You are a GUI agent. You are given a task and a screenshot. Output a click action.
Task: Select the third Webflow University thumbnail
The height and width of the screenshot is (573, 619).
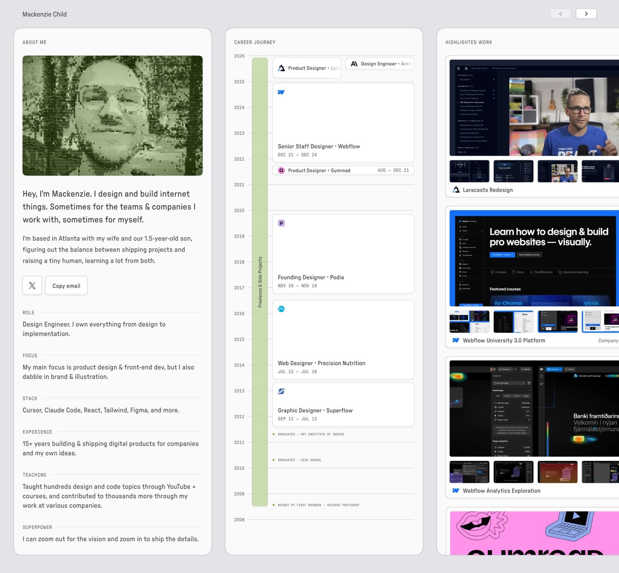[x=558, y=322]
